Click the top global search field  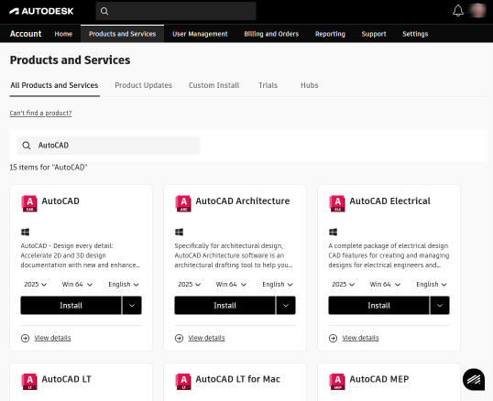click(x=176, y=11)
